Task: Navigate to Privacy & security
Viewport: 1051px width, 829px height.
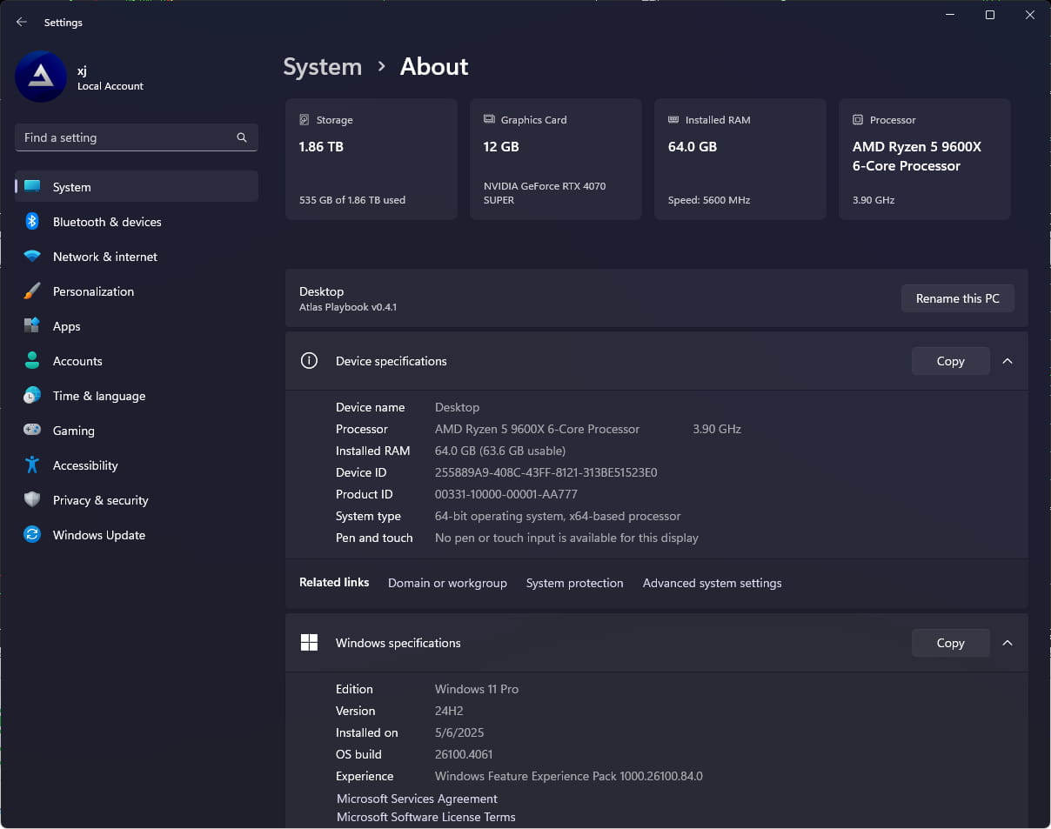Action: click(x=137, y=500)
